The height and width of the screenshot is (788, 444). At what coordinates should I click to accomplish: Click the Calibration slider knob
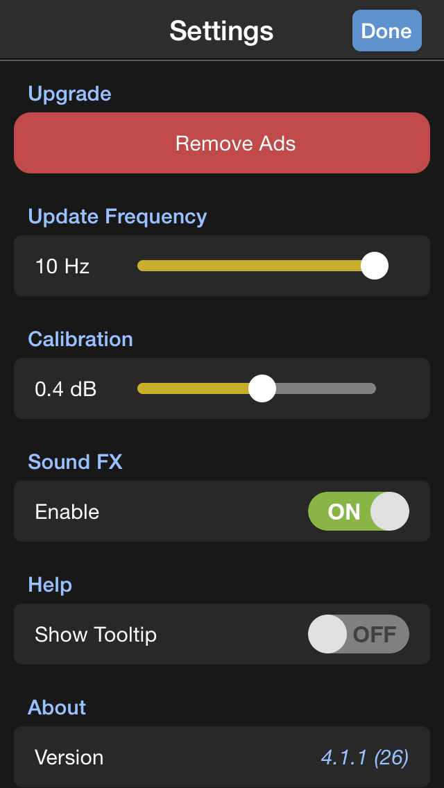point(262,388)
